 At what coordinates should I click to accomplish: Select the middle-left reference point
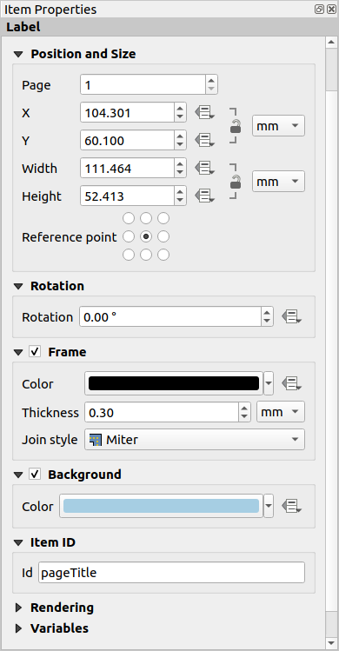(x=129, y=236)
